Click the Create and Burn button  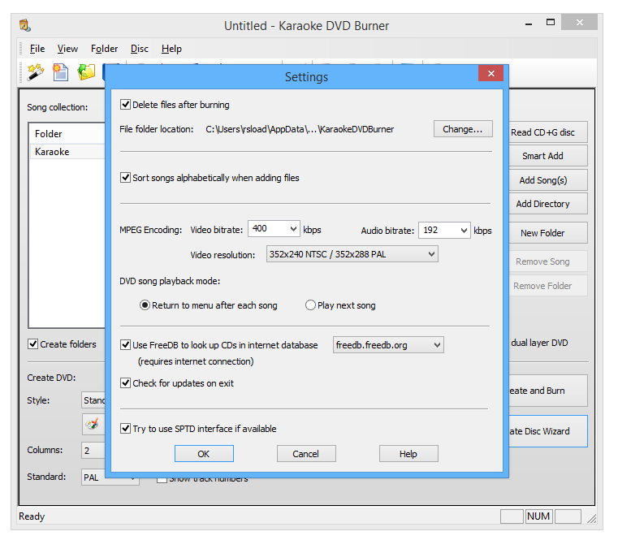[547, 391]
